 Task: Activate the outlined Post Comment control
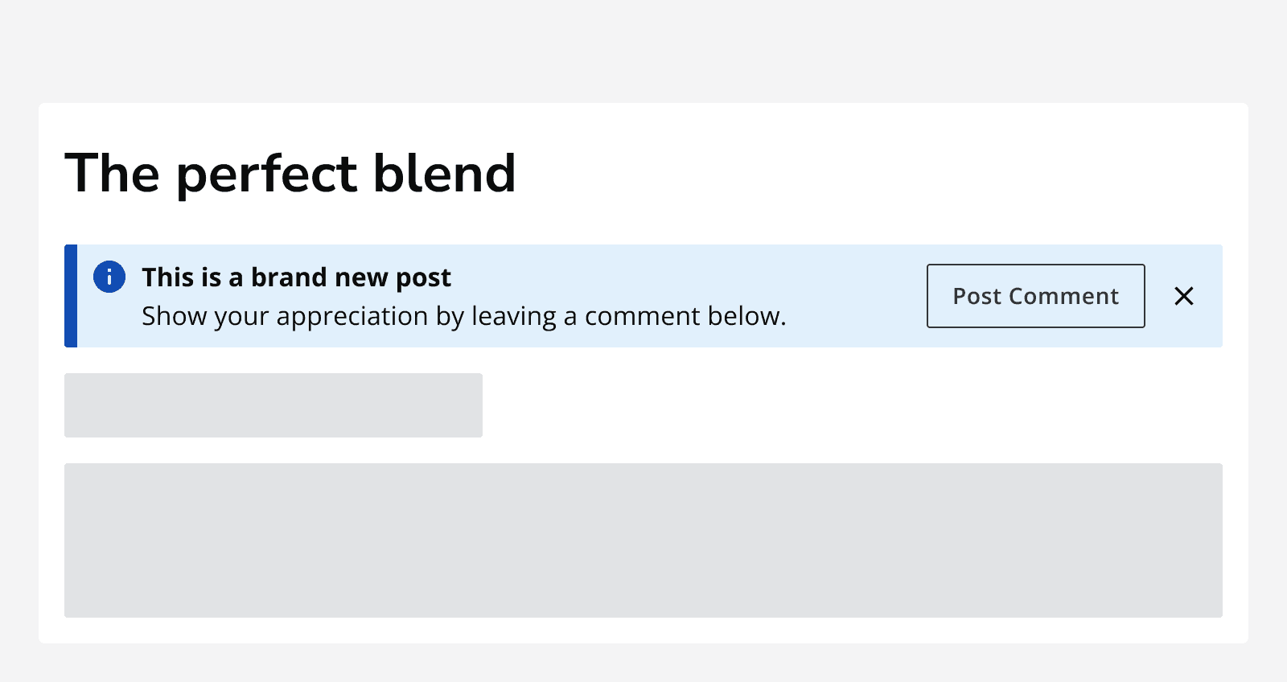coord(1035,296)
